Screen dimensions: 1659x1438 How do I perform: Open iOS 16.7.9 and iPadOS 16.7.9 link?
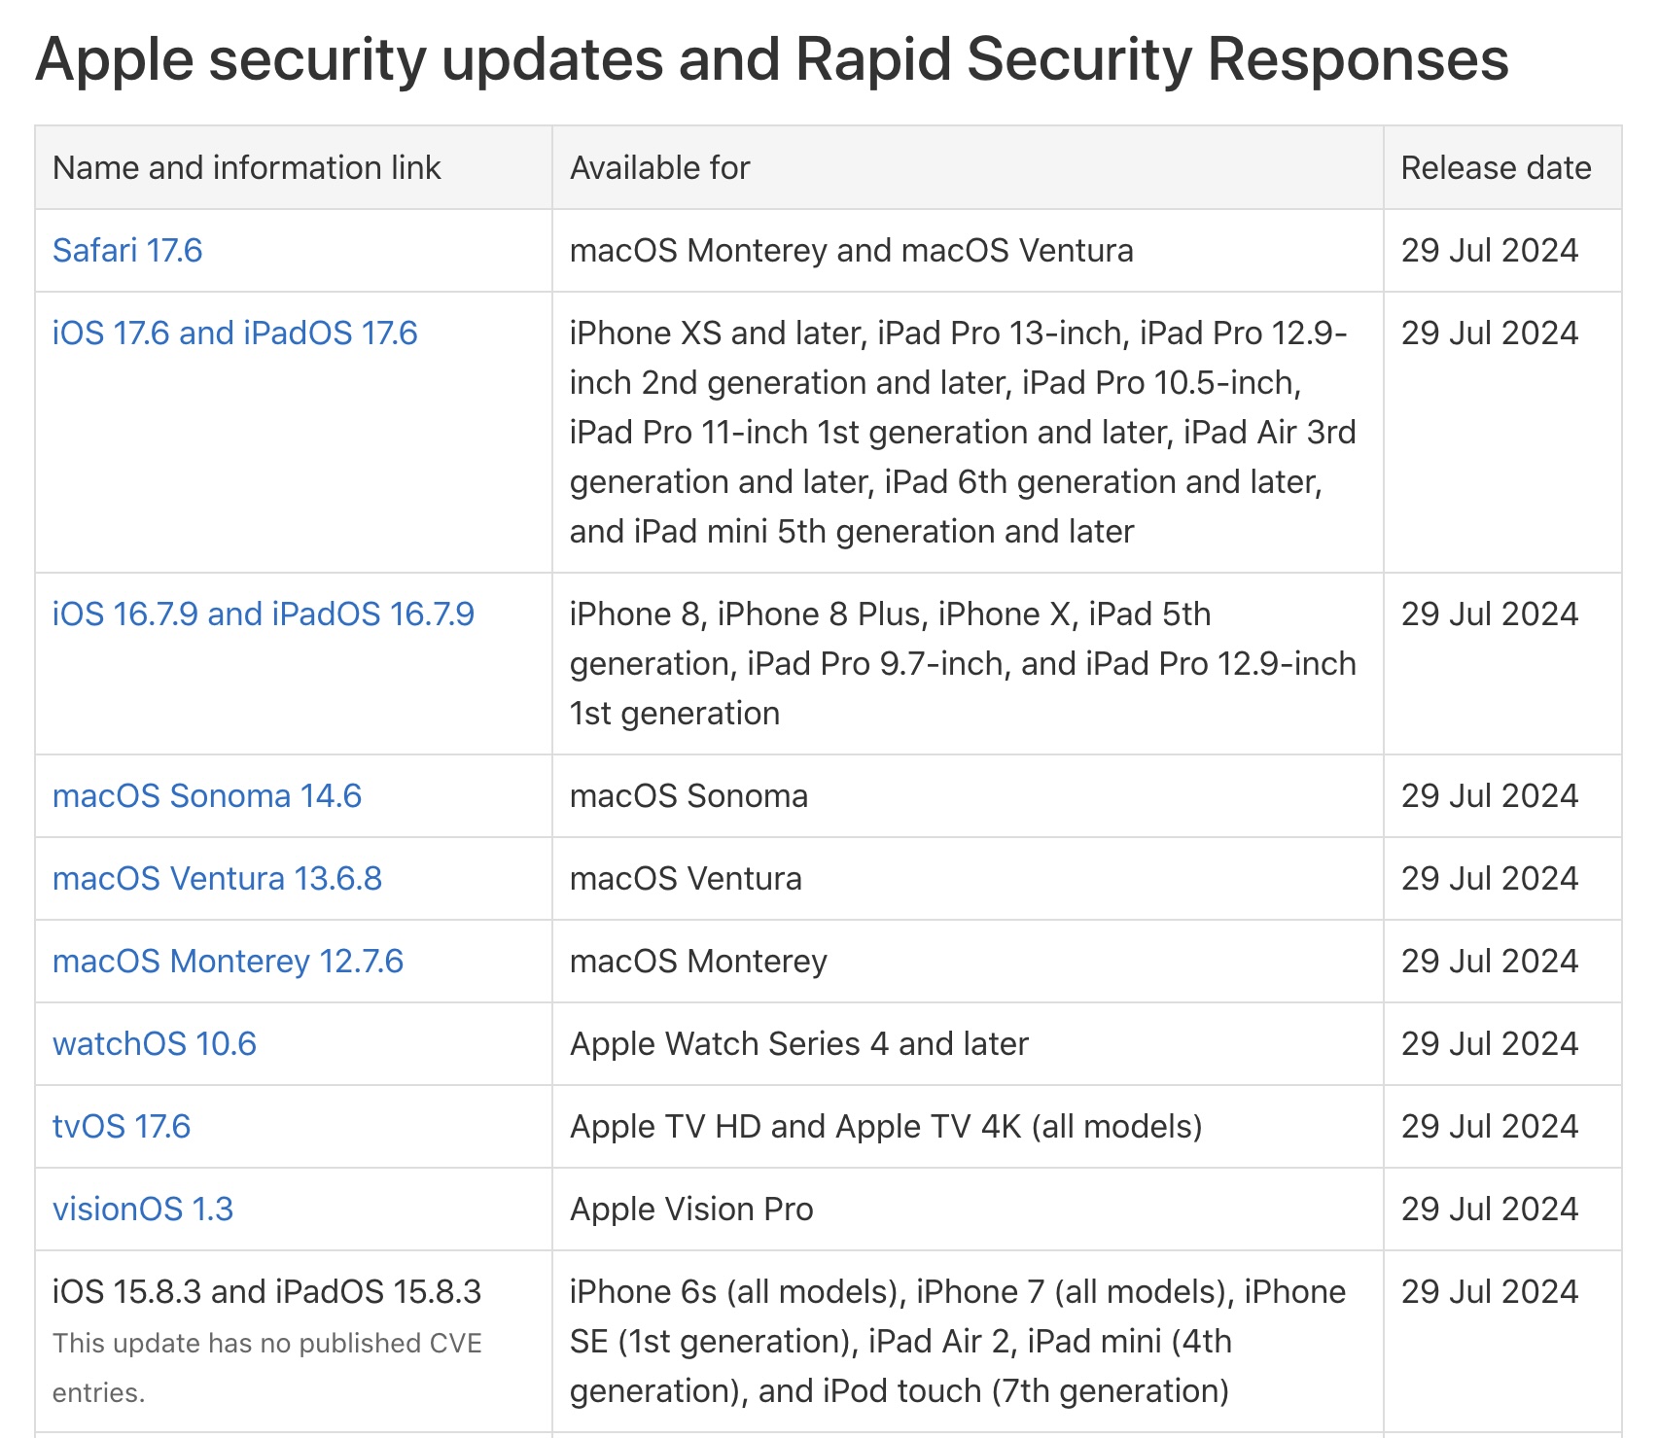tap(263, 614)
